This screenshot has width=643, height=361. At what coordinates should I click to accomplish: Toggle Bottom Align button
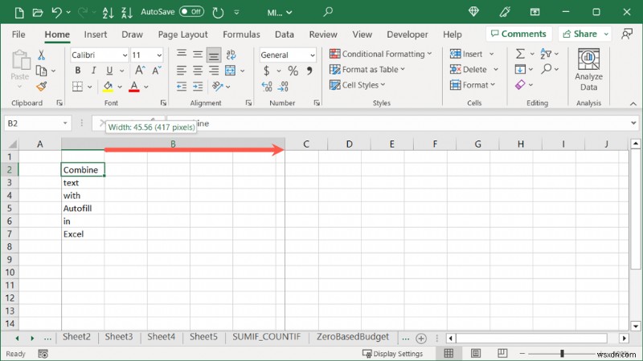point(214,55)
